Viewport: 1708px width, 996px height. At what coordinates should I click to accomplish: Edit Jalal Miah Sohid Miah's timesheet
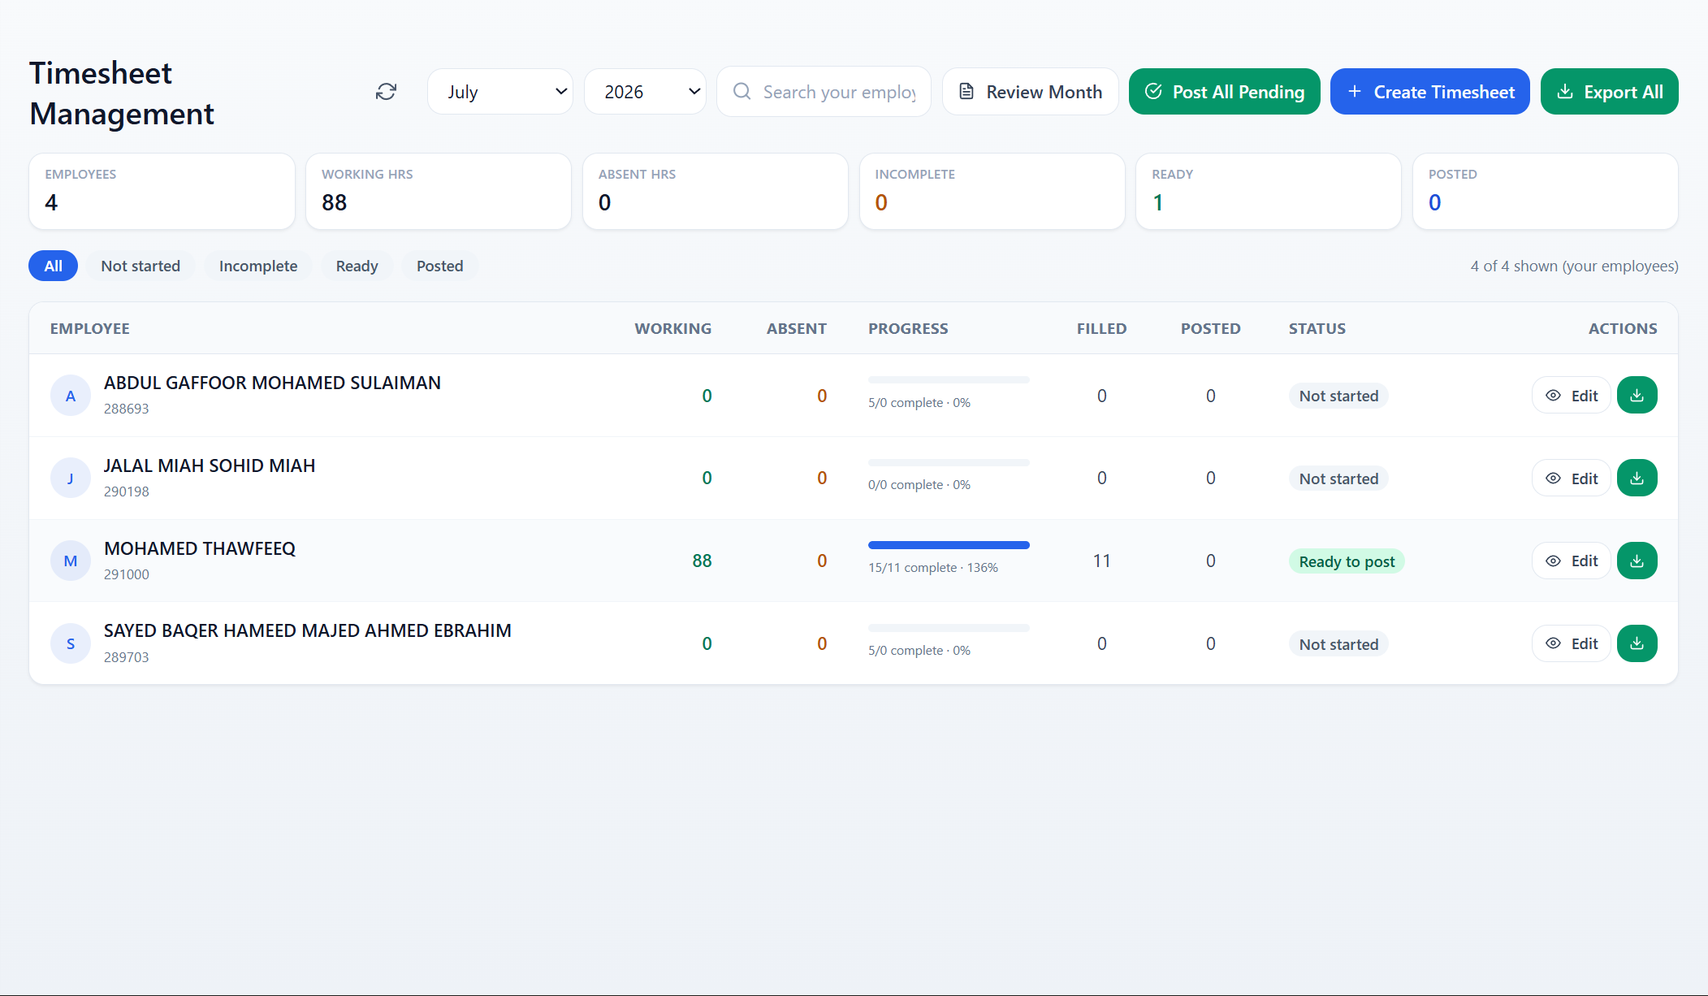coord(1572,479)
